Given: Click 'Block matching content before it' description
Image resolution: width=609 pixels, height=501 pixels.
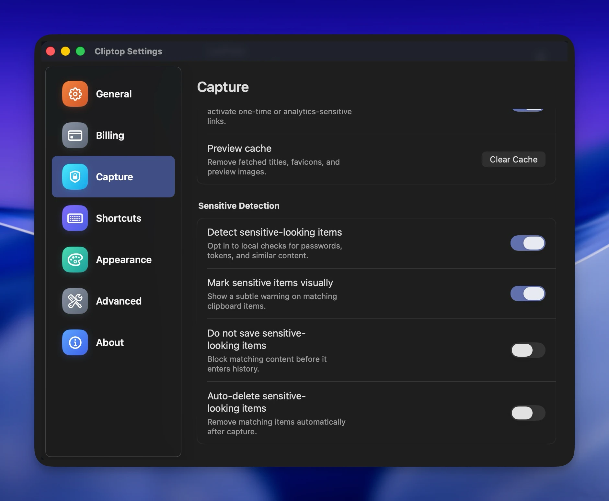Looking at the screenshot, I should coord(267,364).
